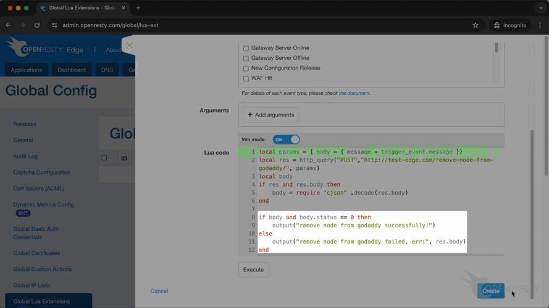Click the http_query POST code line
549x308 pixels.
(x=376, y=164)
